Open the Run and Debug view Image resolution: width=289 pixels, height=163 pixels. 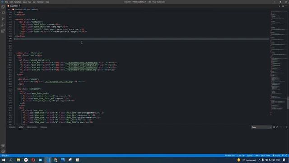pos(3,25)
